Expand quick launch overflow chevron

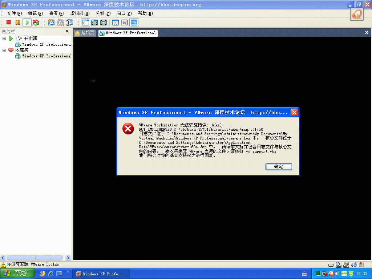coord(68,272)
